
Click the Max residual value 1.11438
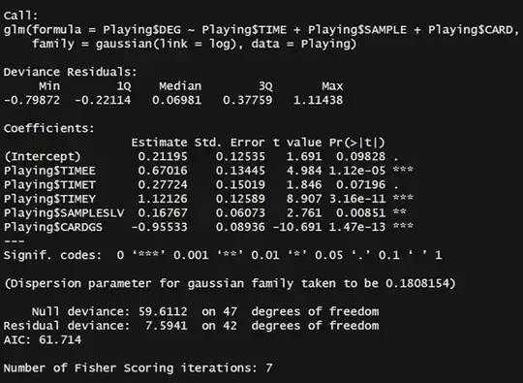coord(319,100)
